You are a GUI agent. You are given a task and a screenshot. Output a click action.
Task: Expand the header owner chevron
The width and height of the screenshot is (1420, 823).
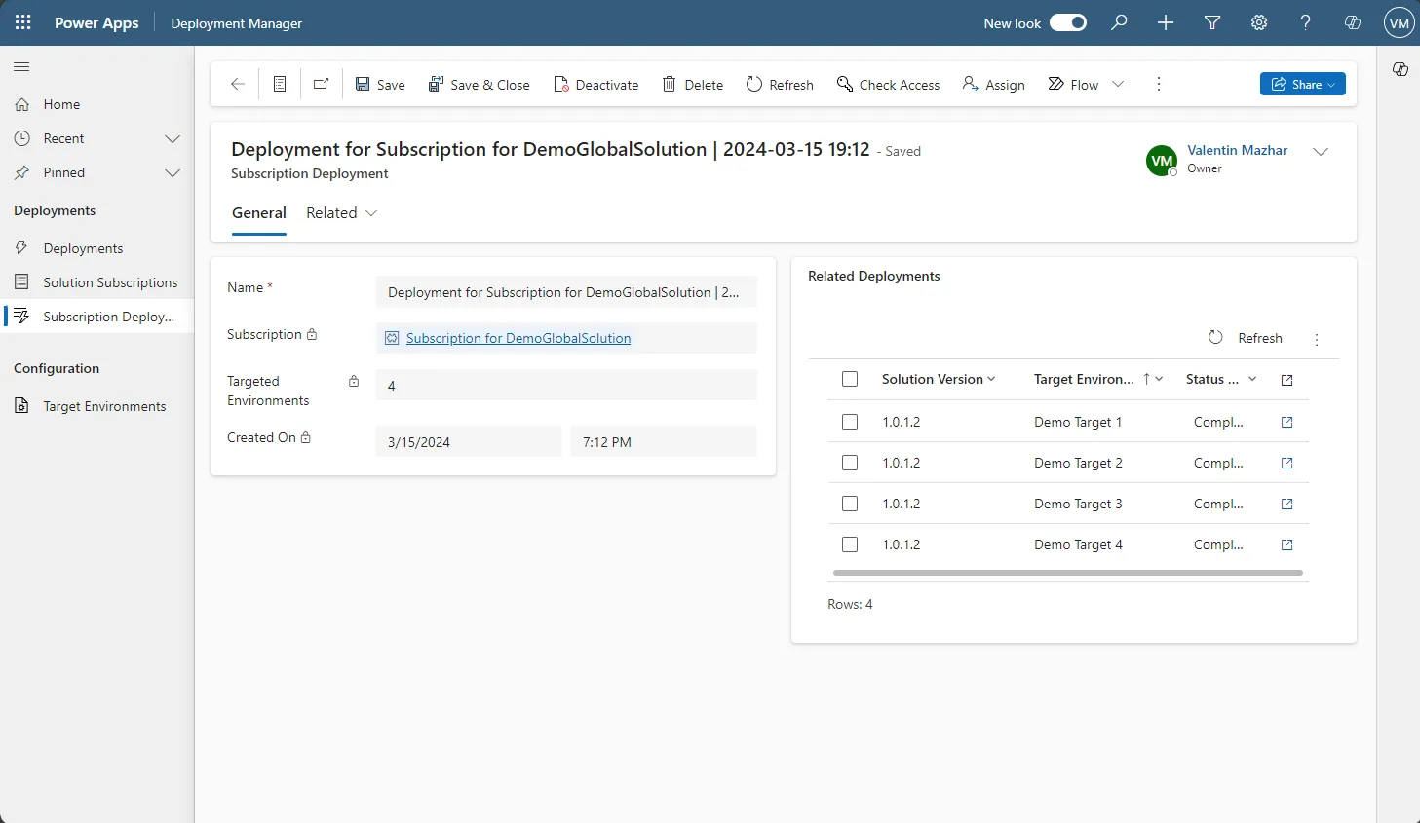point(1321,152)
